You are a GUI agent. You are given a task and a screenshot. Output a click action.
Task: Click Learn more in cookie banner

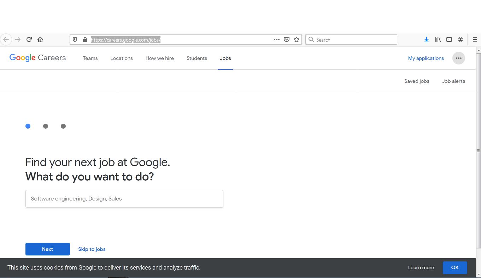pyautogui.click(x=421, y=267)
